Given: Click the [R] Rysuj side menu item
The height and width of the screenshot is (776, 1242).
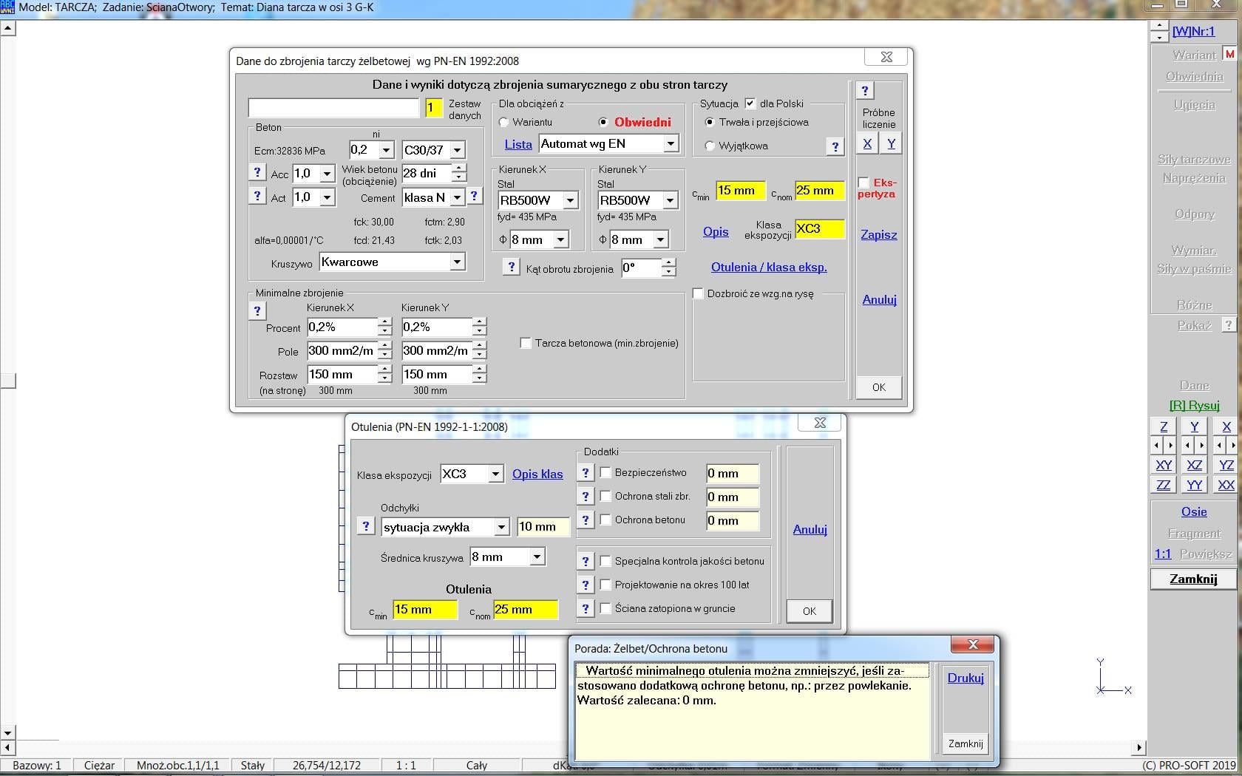Looking at the screenshot, I should (x=1194, y=406).
